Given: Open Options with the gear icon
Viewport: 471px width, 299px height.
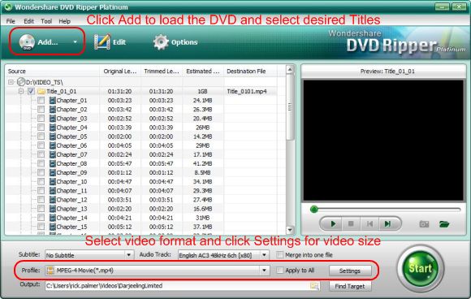Looking at the screenshot, I should pyautogui.click(x=161, y=42).
